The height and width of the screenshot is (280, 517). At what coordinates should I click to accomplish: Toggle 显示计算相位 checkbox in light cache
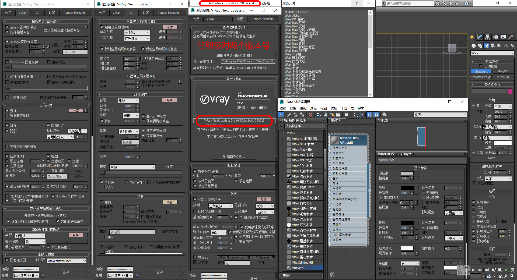pos(144,116)
